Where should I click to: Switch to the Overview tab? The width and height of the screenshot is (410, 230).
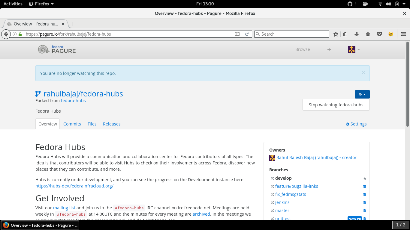coord(48,124)
